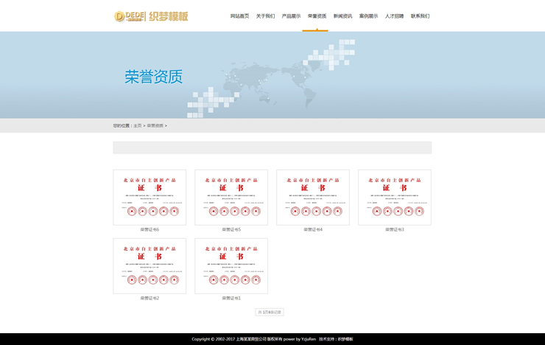Click the 主页 breadcrumb link
545x345 pixels.
tap(137, 126)
